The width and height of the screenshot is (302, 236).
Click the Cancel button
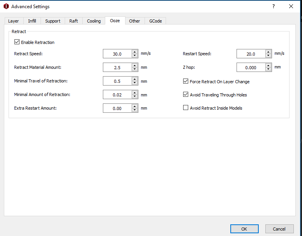tap(279, 229)
